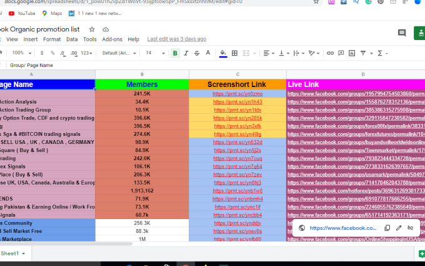Select the 256.3K members cell
This screenshot has width=425, height=266.
coord(142,223)
